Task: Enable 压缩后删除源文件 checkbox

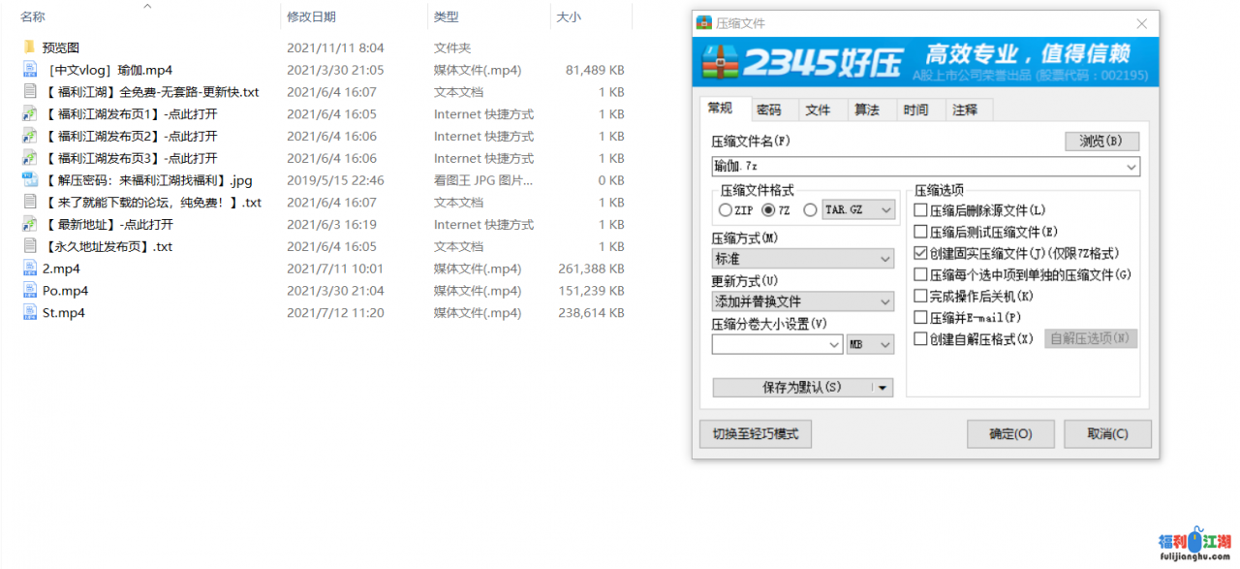Action: 920,210
